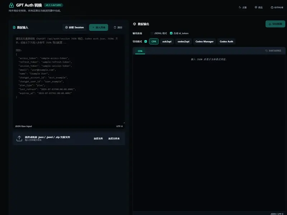Toggle the theme moon icon
Viewport: 287px width, 215px height.
point(240,7)
